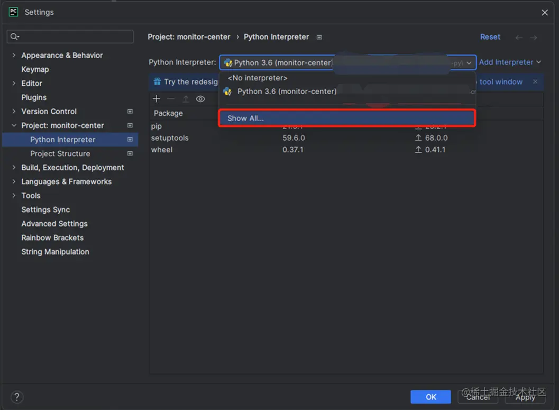Click the upgrade package arrow icon
Viewport: 559px width, 410px height.
[186, 99]
